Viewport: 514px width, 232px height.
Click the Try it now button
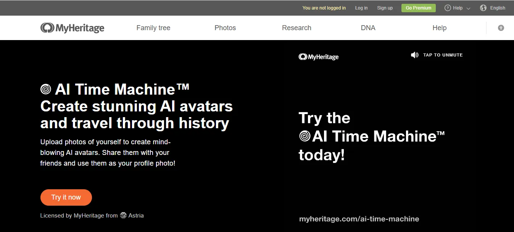click(66, 197)
